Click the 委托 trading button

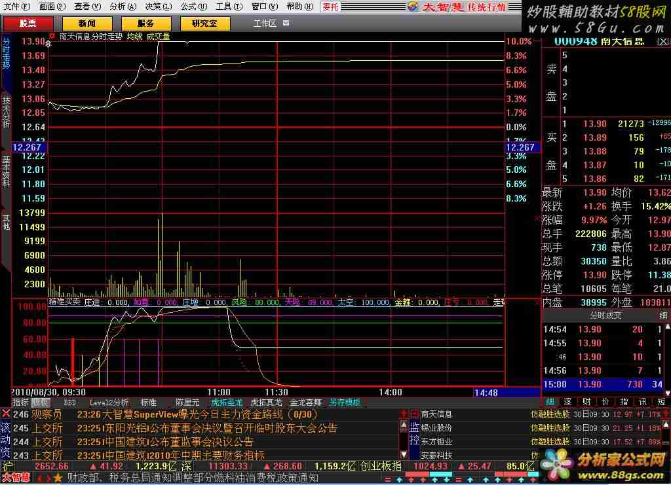pos(330,7)
